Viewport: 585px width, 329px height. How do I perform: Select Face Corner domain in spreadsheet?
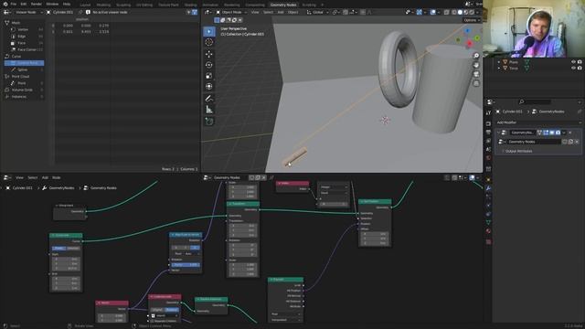[x=25, y=49]
